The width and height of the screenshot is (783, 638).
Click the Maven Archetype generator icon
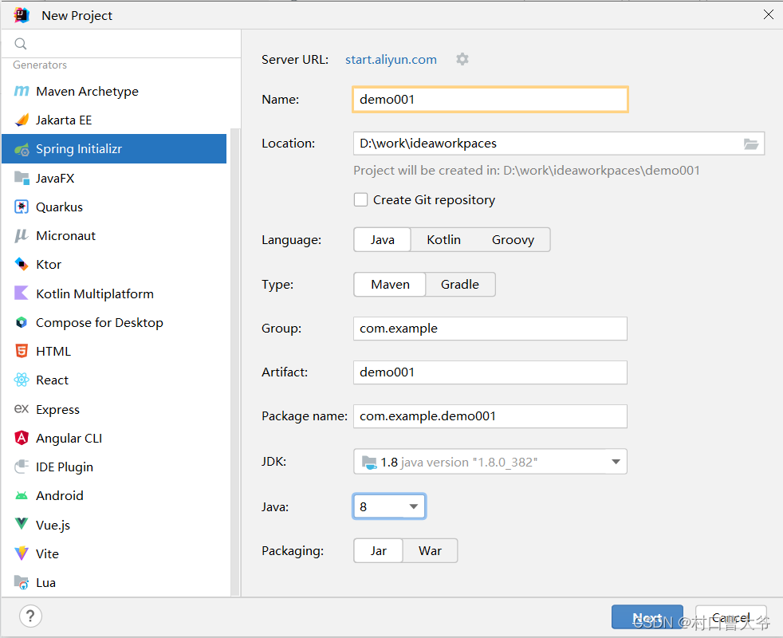coord(22,92)
